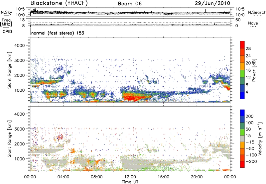
Task: Pick the red top segment of Power colorbar
Action: click(242, 45)
